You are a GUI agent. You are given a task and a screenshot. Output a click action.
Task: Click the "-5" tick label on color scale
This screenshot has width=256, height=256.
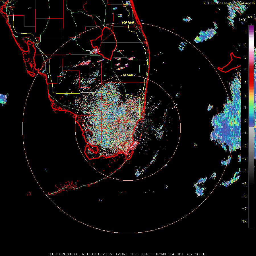click(x=244, y=184)
